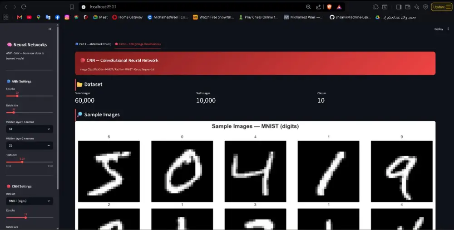Image resolution: width=454 pixels, height=230 pixels.
Task: Go back with the browser back arrow
Action: pyautogui.click(x=6, y=7)
